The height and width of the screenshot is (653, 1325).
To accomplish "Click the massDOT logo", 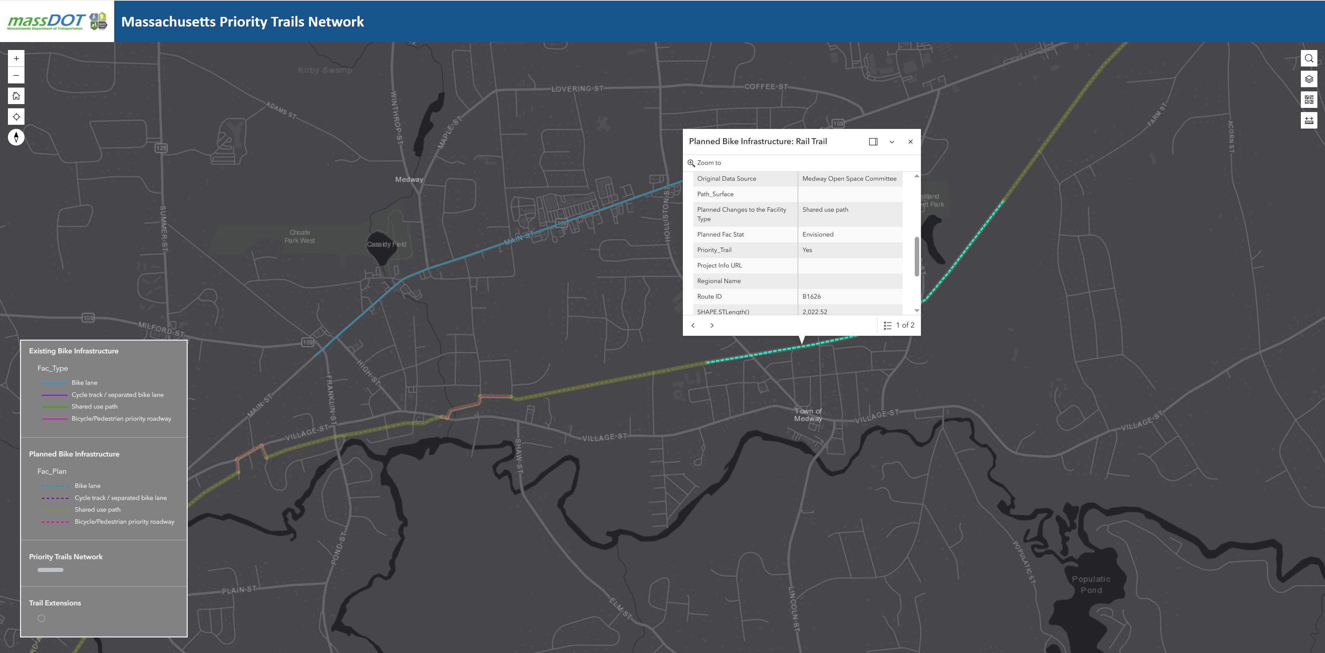I will point(57,22).
